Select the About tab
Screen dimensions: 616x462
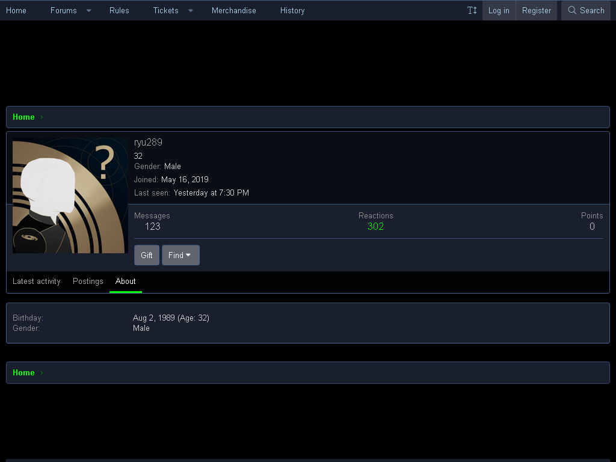point(125,282)
